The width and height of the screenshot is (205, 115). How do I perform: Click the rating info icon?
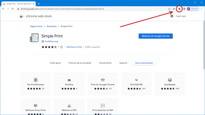coord(61,47)
